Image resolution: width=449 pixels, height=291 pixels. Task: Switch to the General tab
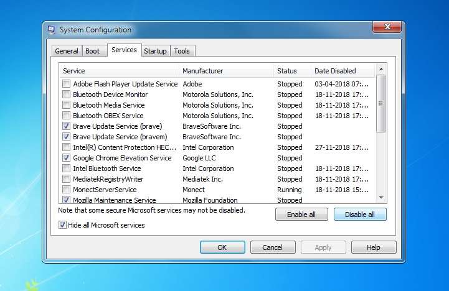tap(67, 51)
